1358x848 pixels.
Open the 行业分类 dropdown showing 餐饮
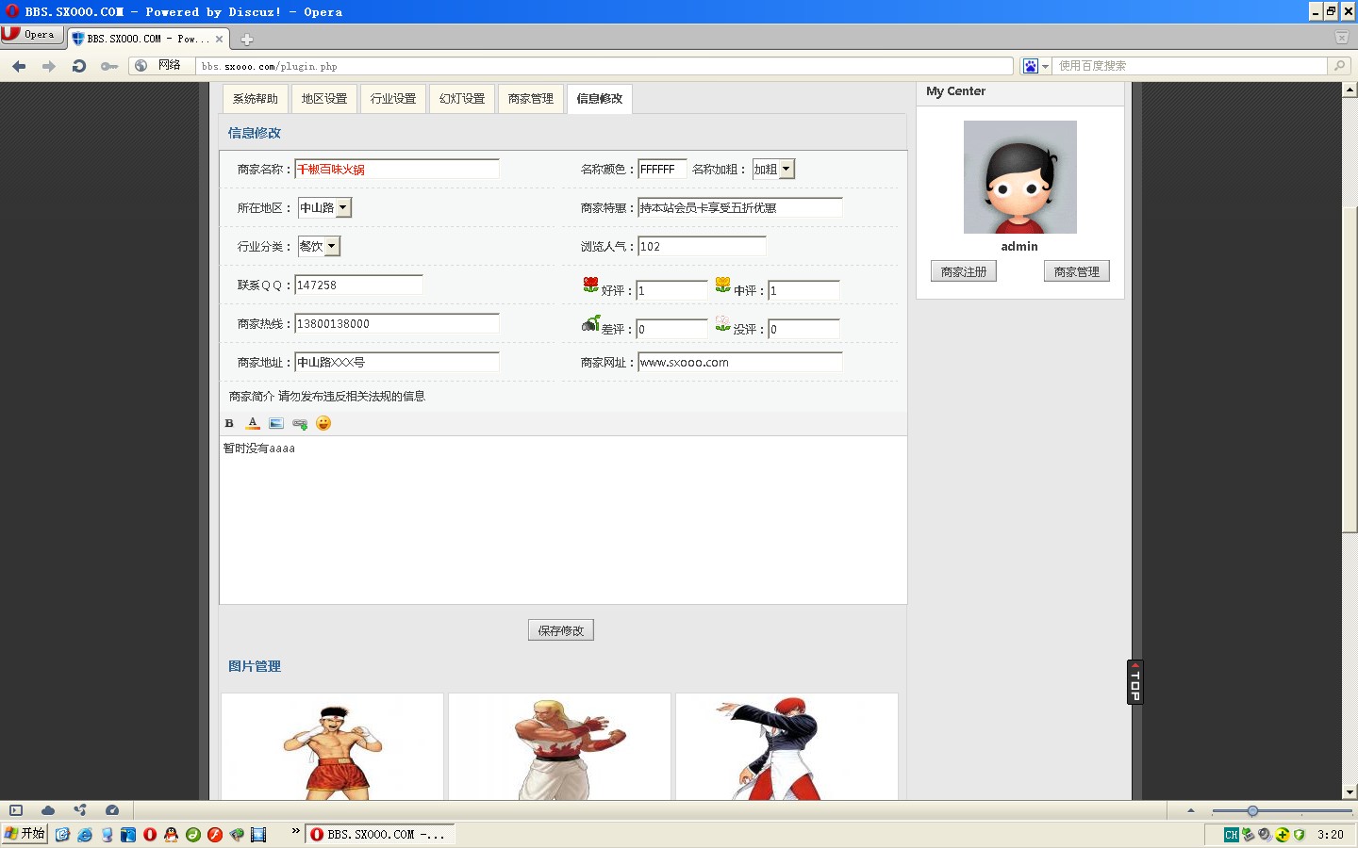tap(319, 246)
